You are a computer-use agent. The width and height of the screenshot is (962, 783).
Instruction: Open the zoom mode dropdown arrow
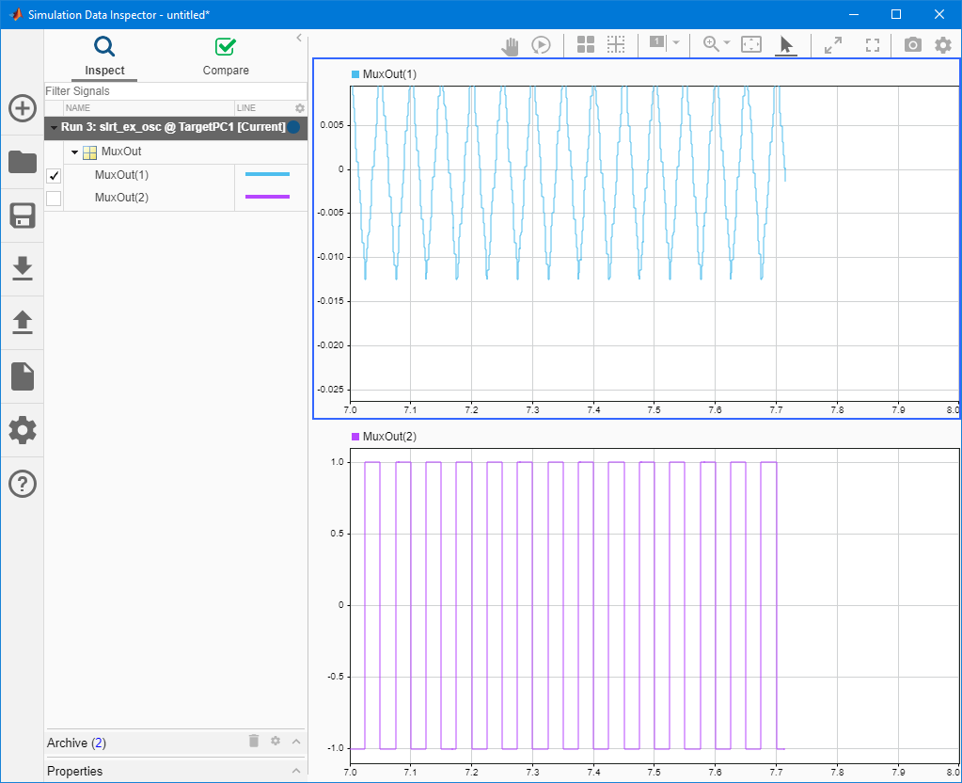click(726, 44)
